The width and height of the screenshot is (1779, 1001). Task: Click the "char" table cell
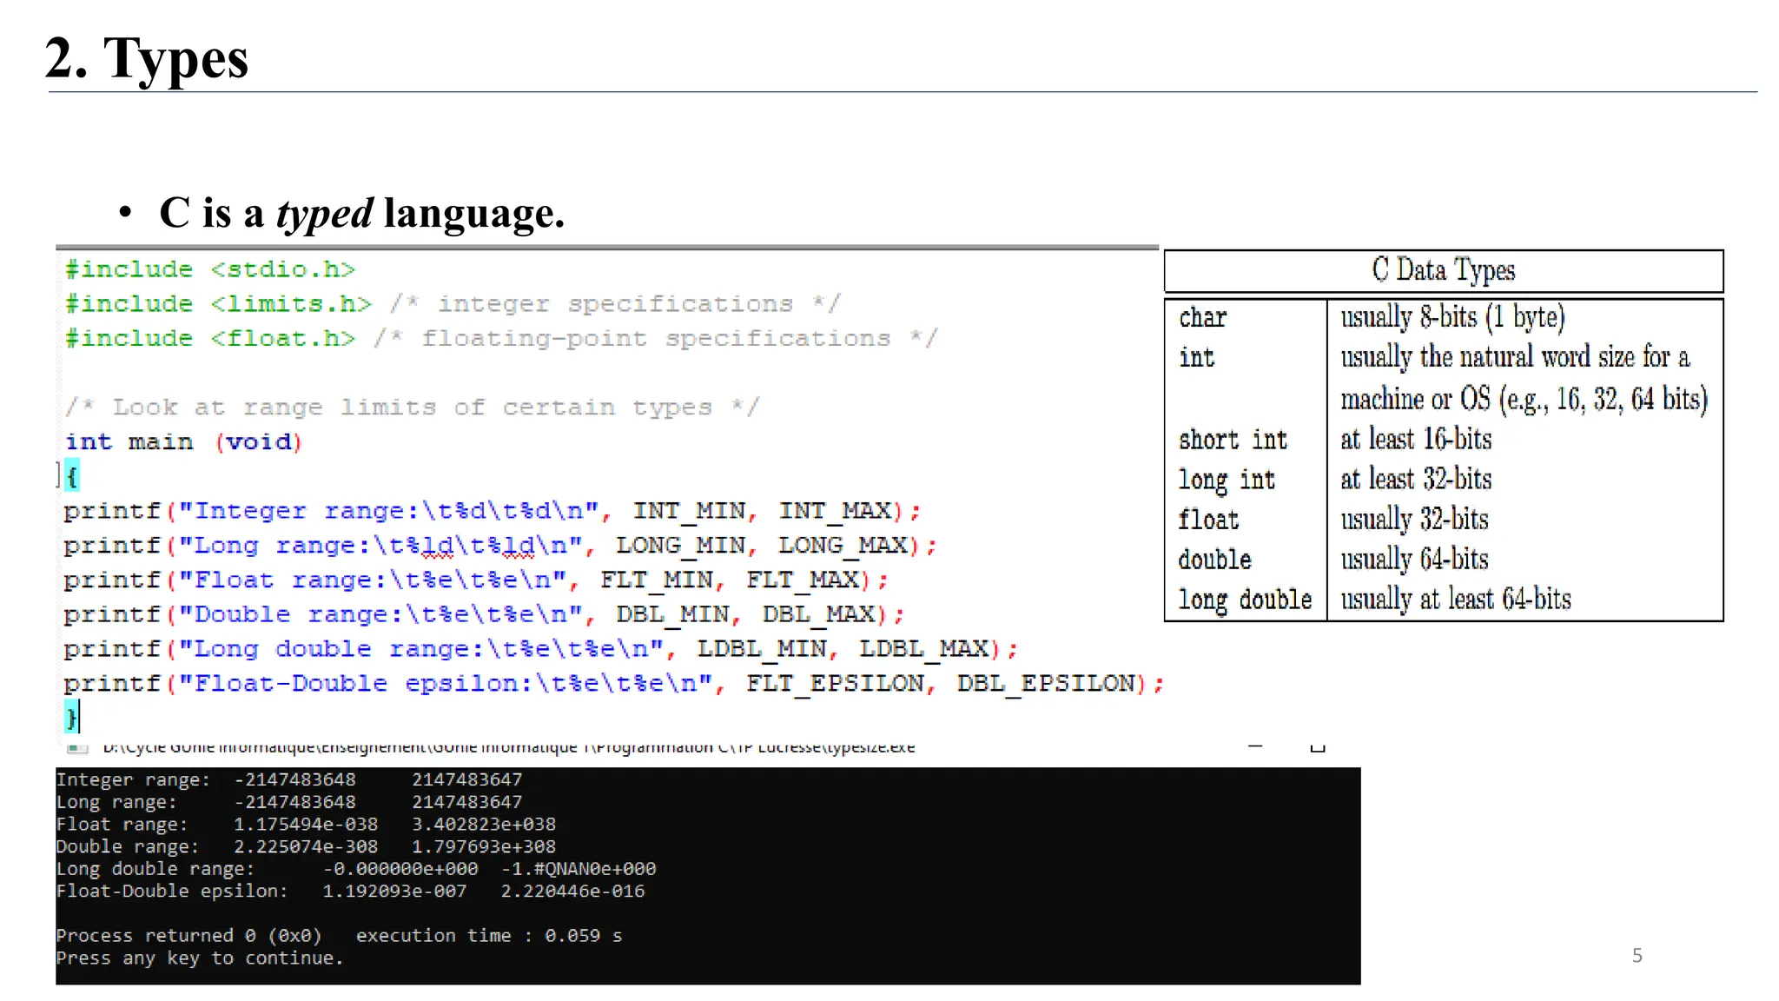coord(1203,318)
